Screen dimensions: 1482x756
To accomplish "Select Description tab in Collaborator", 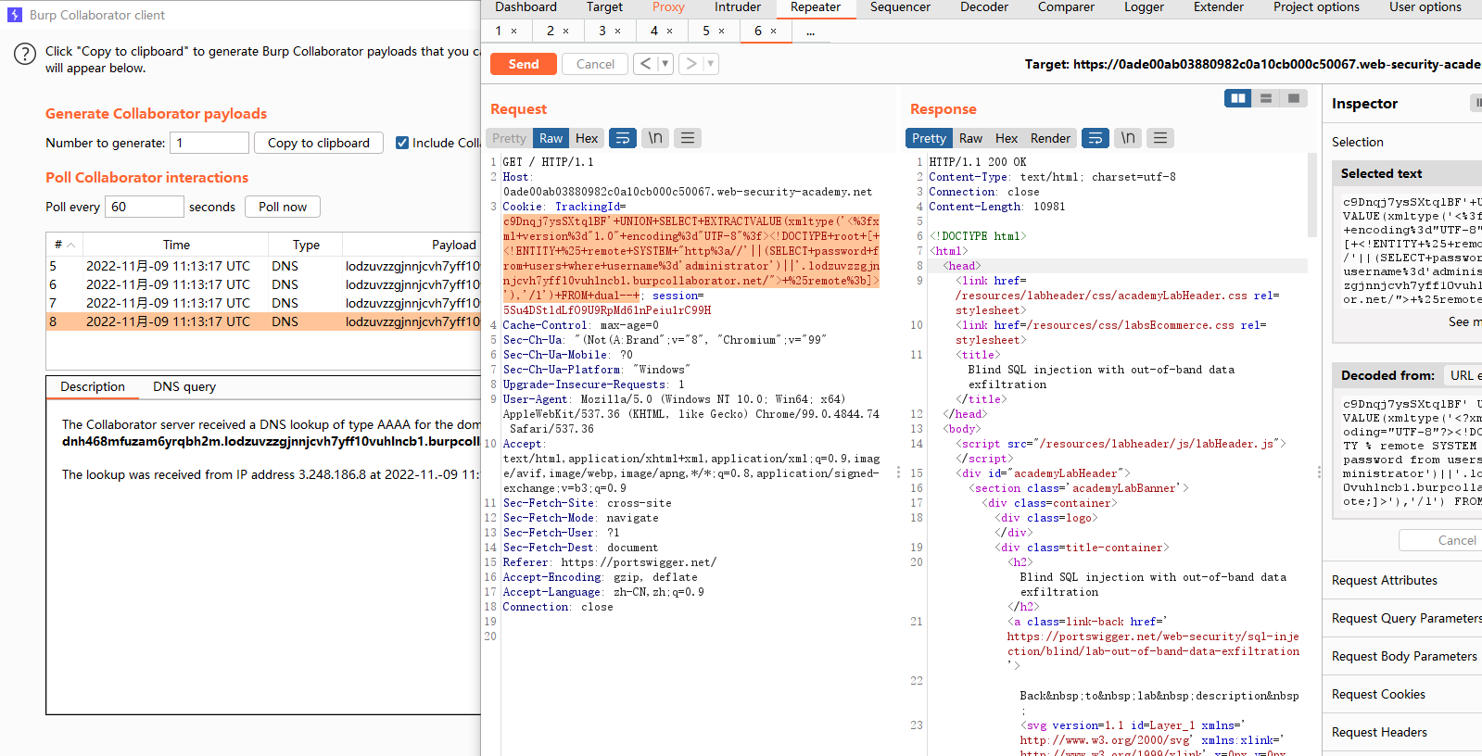I will tap(93, 386).
